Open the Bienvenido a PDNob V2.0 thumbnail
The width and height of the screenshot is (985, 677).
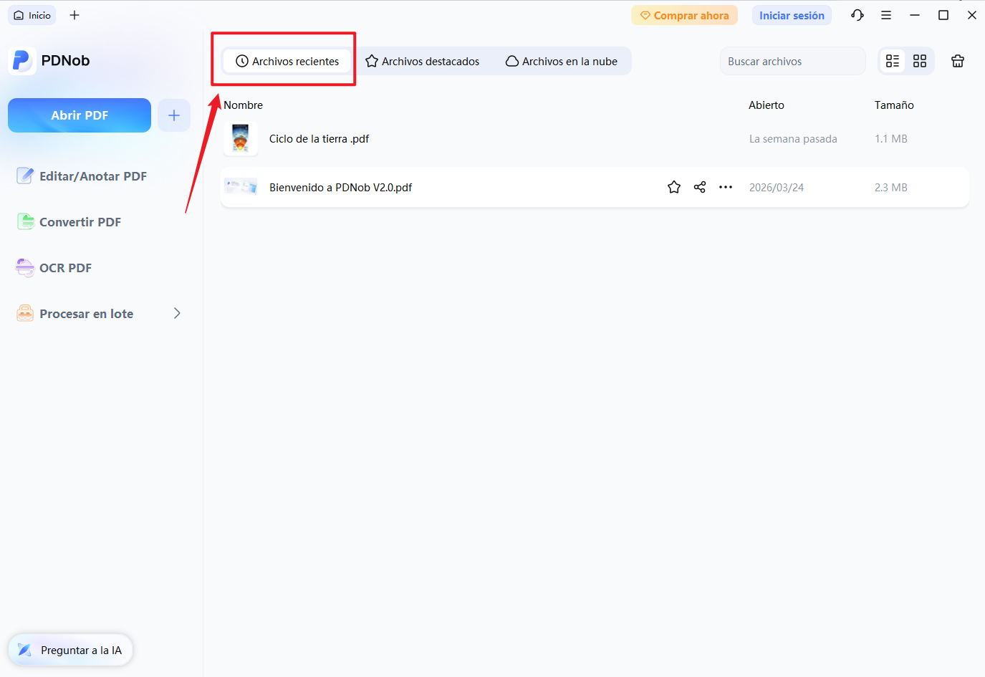[241, 187]
